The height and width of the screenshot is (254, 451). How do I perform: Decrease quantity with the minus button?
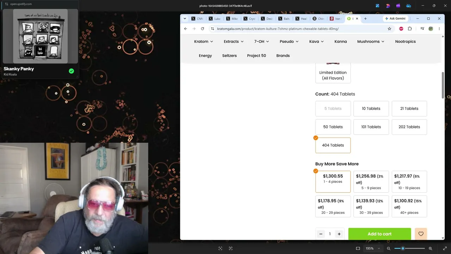point(321,234)
